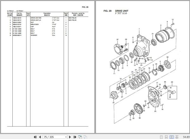190x139 pixels.
Task: Go to the previous page
Action: [40, 137]
